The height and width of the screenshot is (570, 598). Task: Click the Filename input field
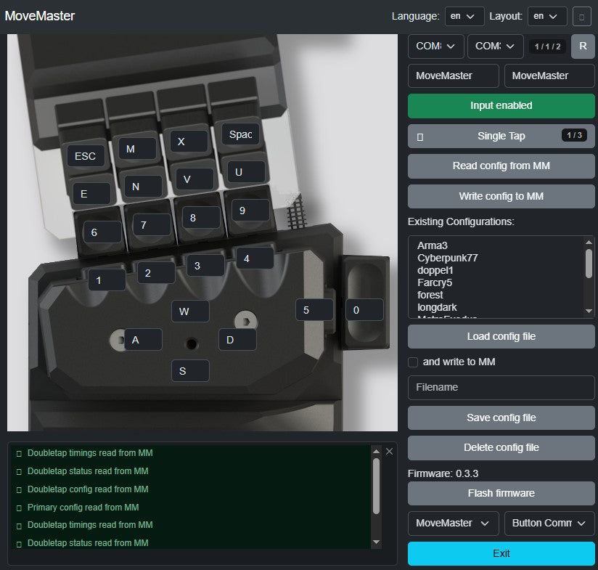click(x=501, y=388)
